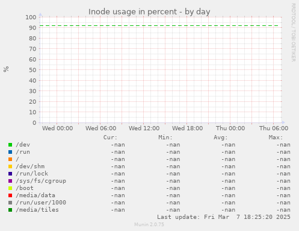
Task: Click the yellow /dev/shm legend swatch
Action: tap(10, 166)
